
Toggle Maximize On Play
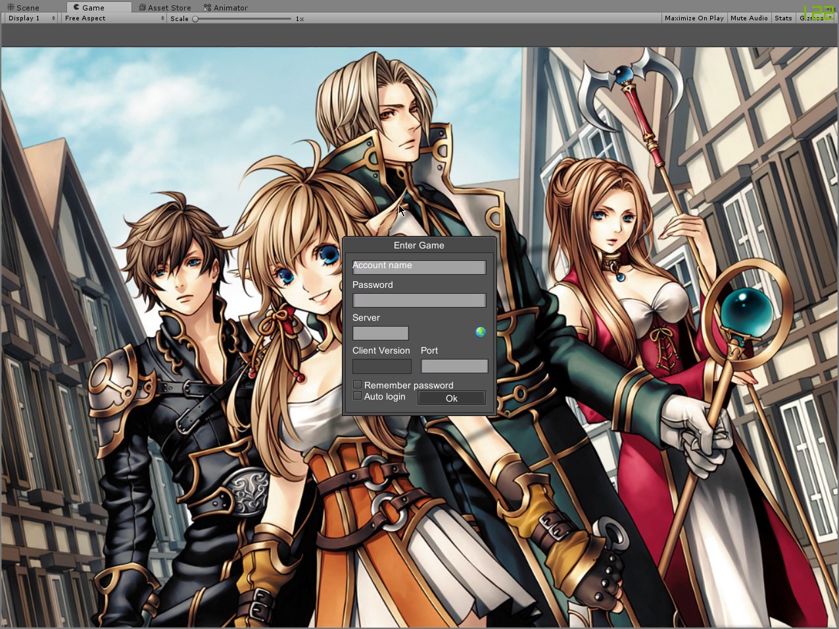tap(694, 18)
